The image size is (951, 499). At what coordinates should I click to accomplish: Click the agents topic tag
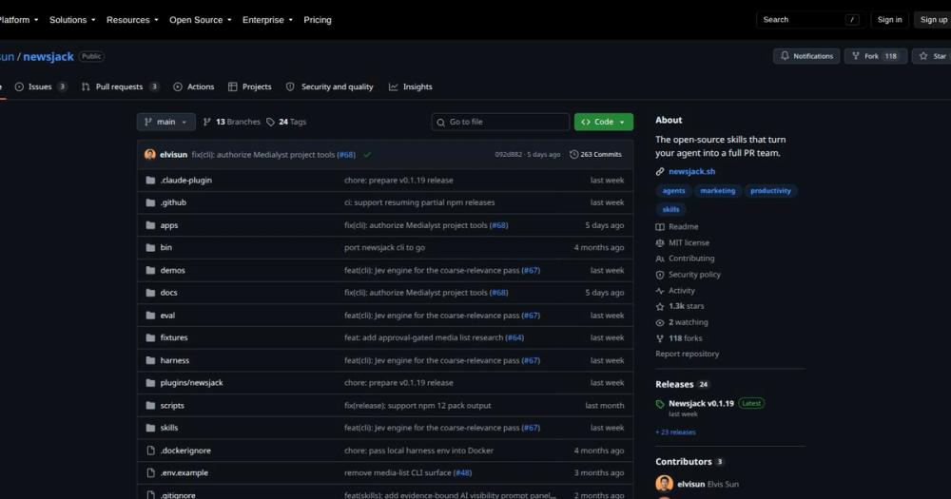(x=673, y=191)
